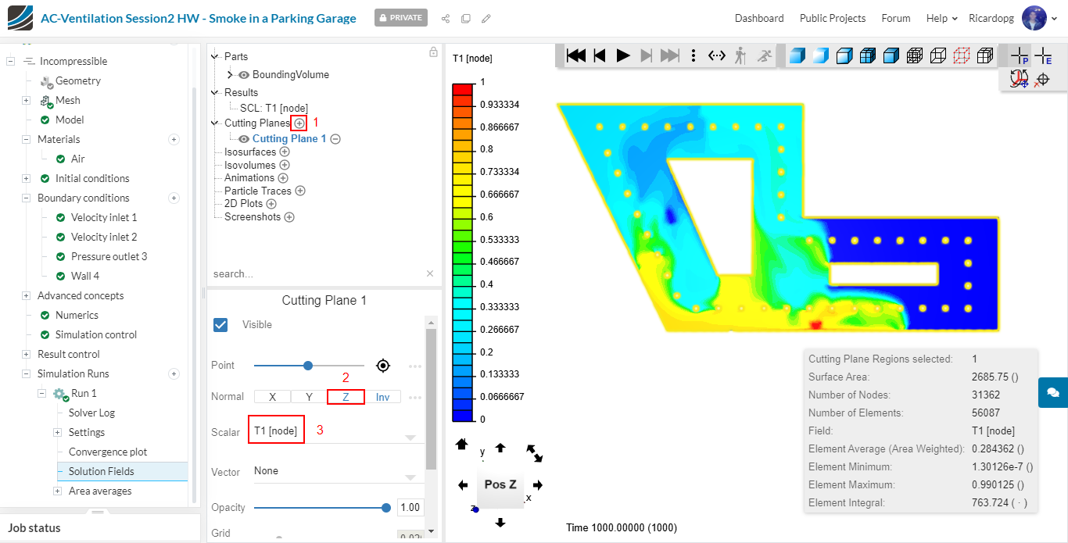The height and width of the screenshot is (543, 1068).
Task: Choose the light-faded blue cube render mode
Action: [820, 55]
